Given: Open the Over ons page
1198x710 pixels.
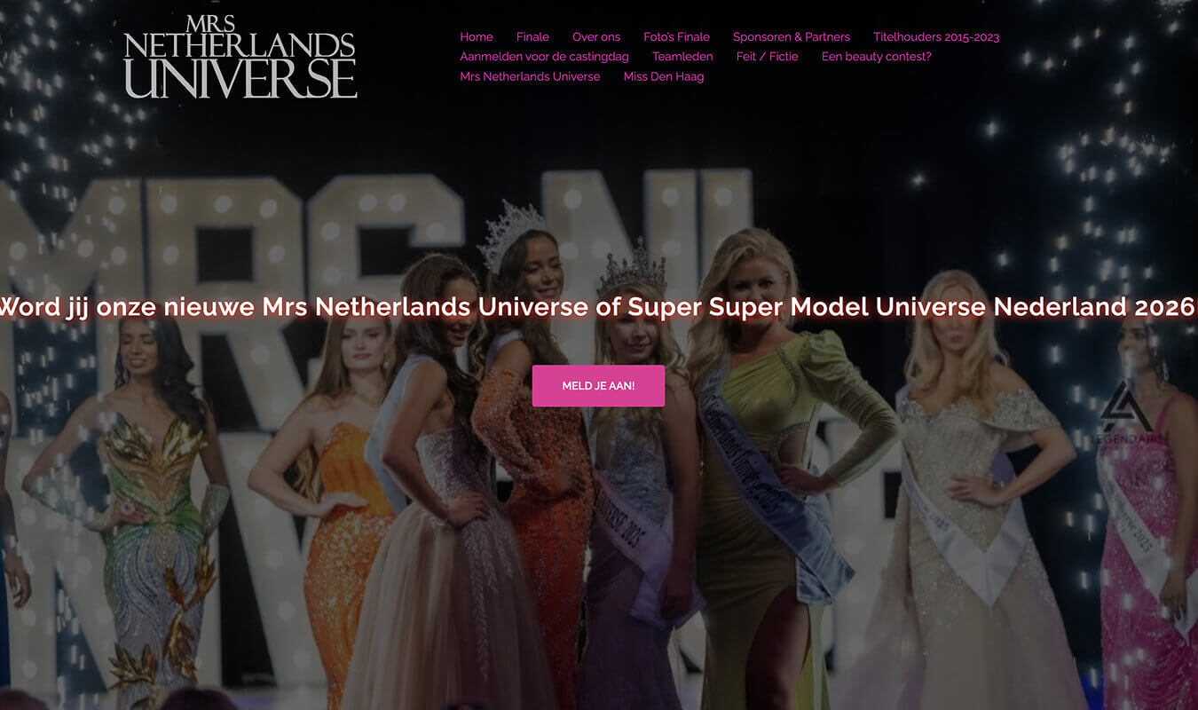Looking at the screenshot, I should (596, 37).
